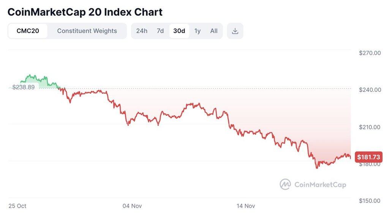Click the 14 Nov date label

pos(246,206)
